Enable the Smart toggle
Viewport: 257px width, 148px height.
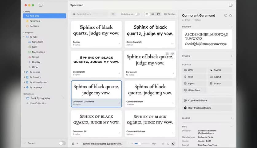tap(62, 143)
